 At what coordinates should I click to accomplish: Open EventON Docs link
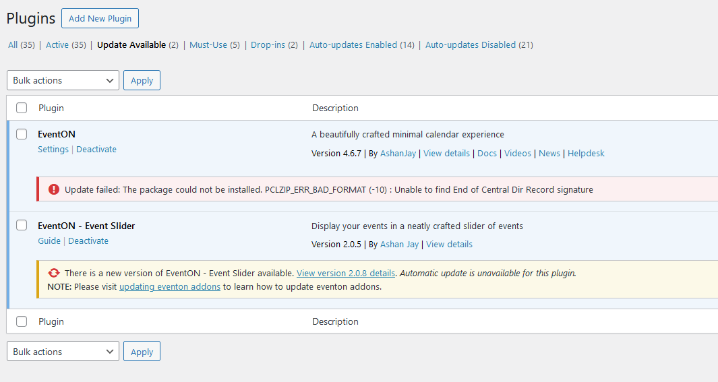point(487,153)
